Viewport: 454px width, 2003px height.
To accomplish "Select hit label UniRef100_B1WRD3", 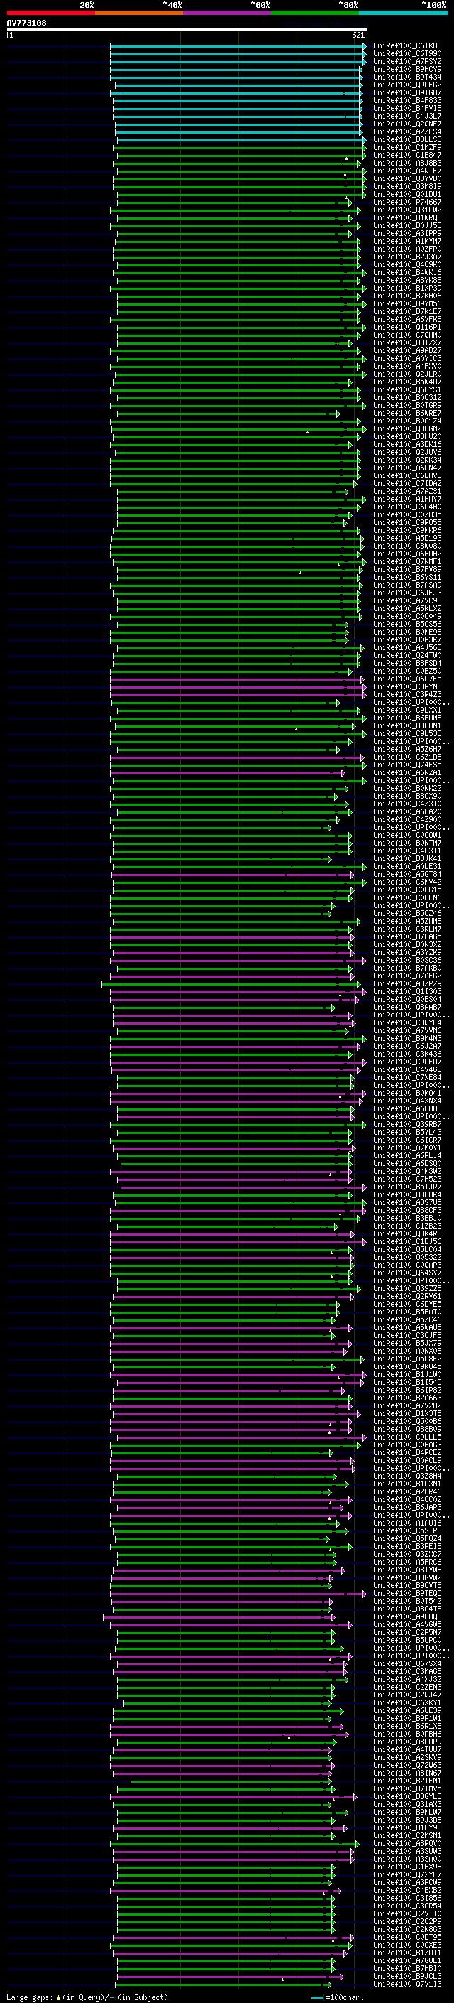I will point(406,217).
